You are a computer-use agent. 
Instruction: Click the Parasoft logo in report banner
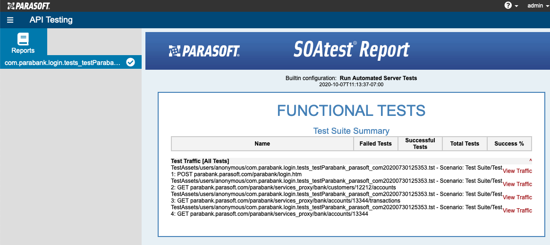(x=204, y=51)
